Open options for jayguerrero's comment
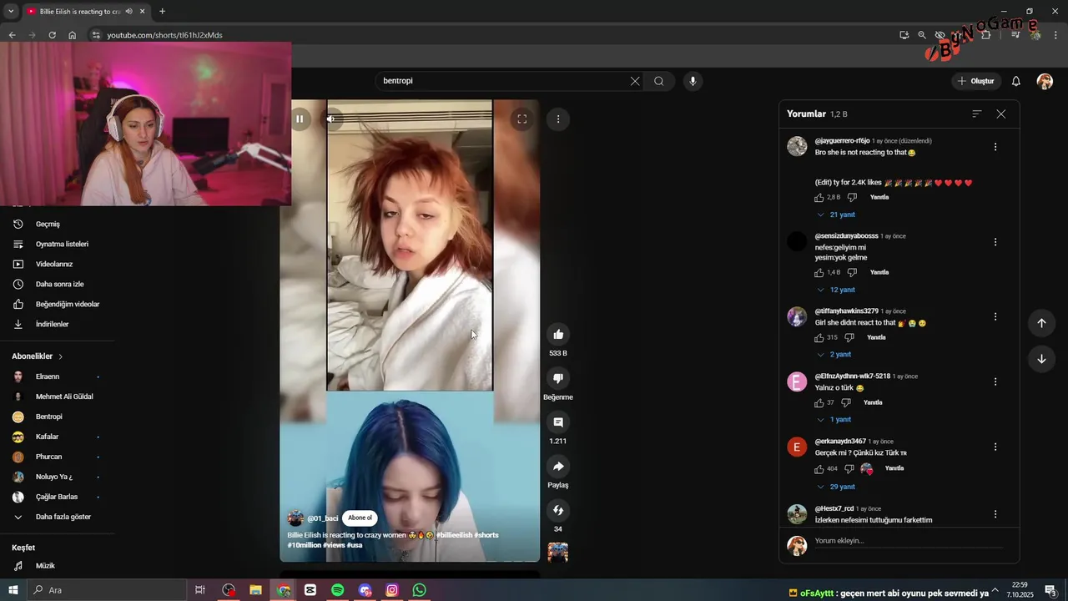 tap(995, 147)
